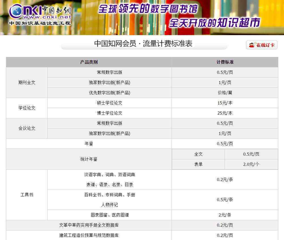Image resolution: width=284 pixels, height=240 pixels.
Task: Click the banner slogan 全天开放的知识超市
Action: pyautogui.click(x=215, y=23)
